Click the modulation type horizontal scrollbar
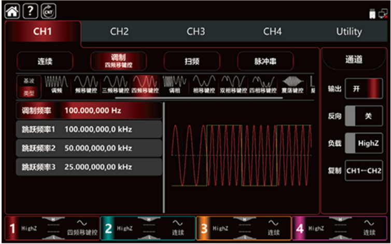Screen dimensions: 391x244 [x=197, y=97]
